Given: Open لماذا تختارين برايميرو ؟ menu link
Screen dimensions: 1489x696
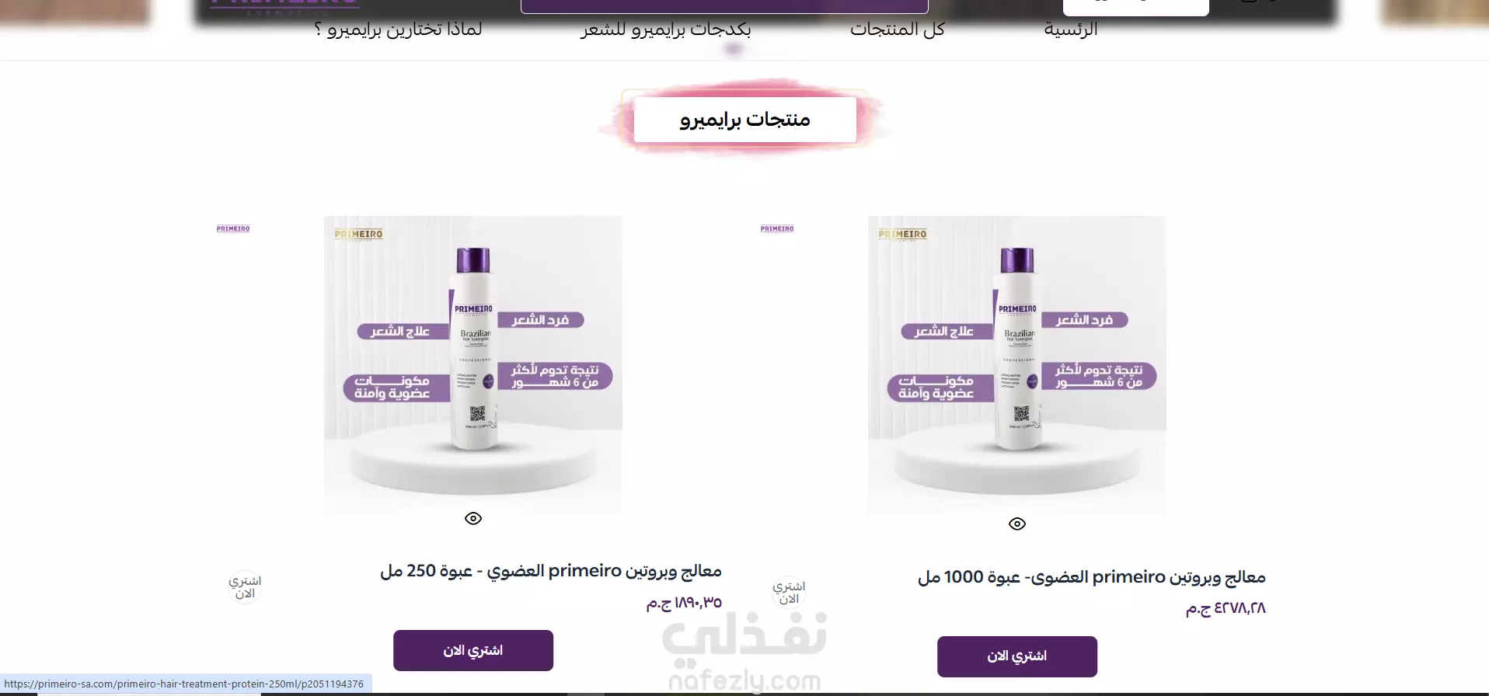Looking at the screenshot, I should point(398,30).
